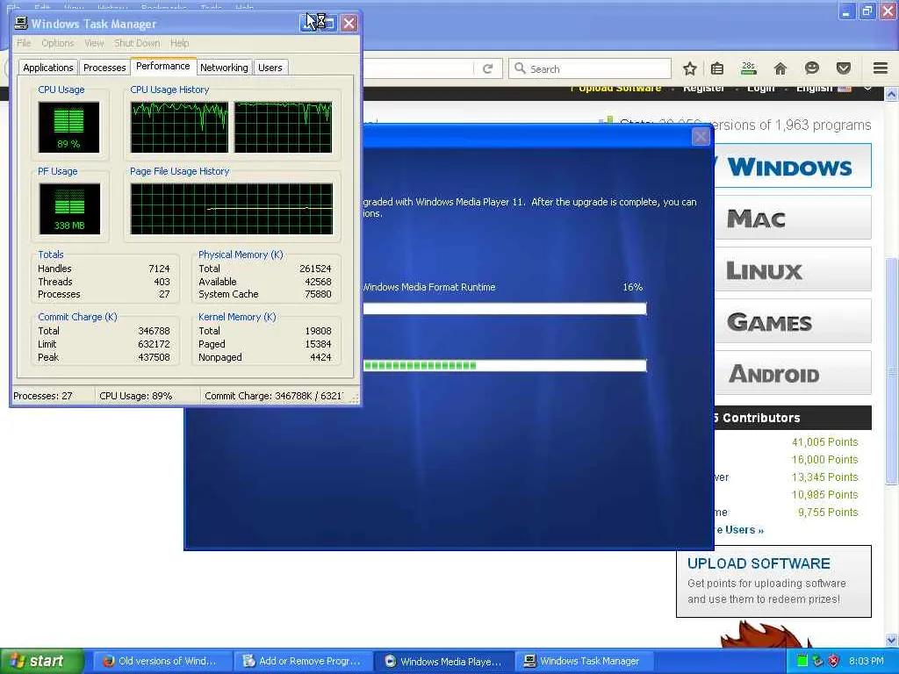Click the Upload Software box heading
This screenshot has width=899, height=674.
click(759, 563)
